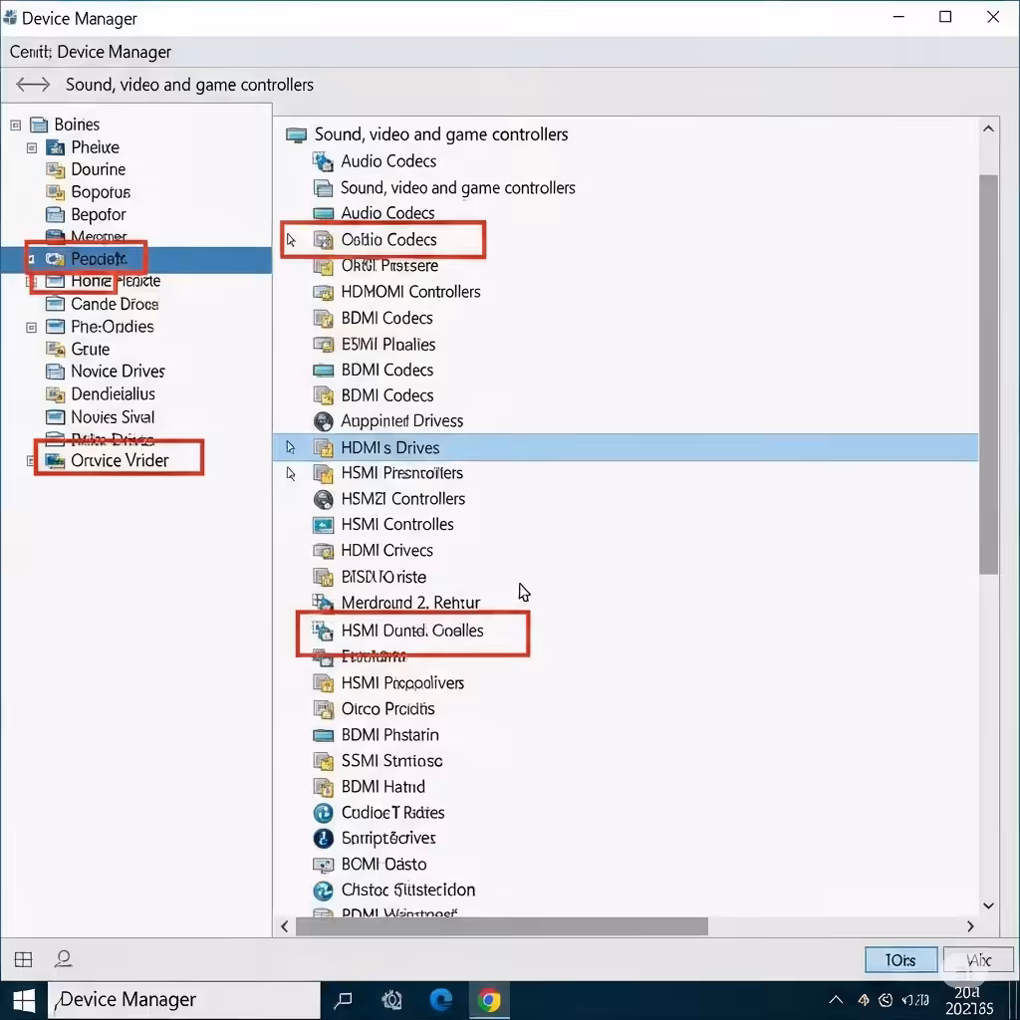Click the Auppinted Drivess round icon

click(323, 421)
